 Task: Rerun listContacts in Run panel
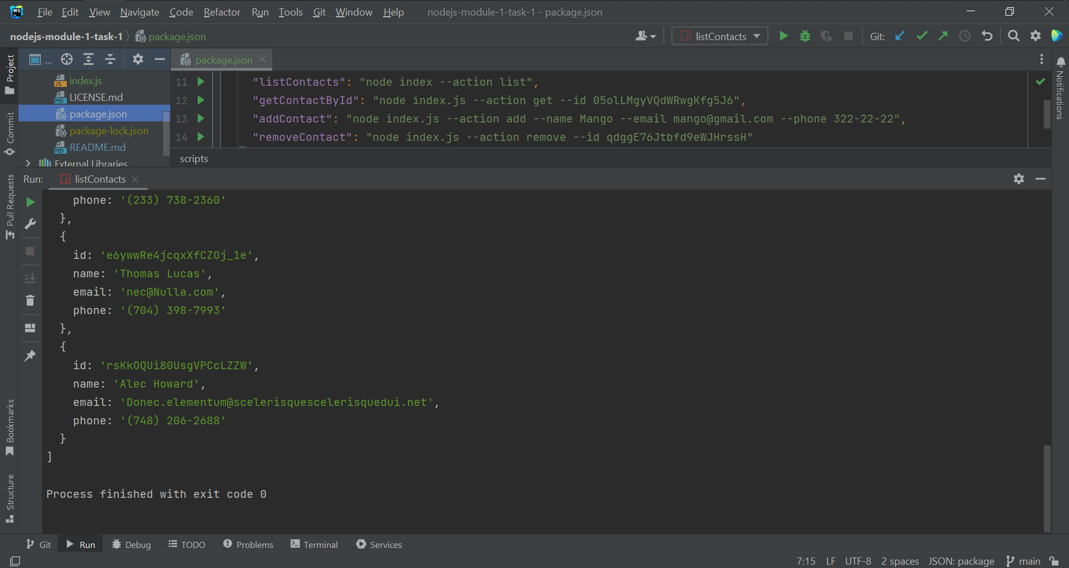31,202
